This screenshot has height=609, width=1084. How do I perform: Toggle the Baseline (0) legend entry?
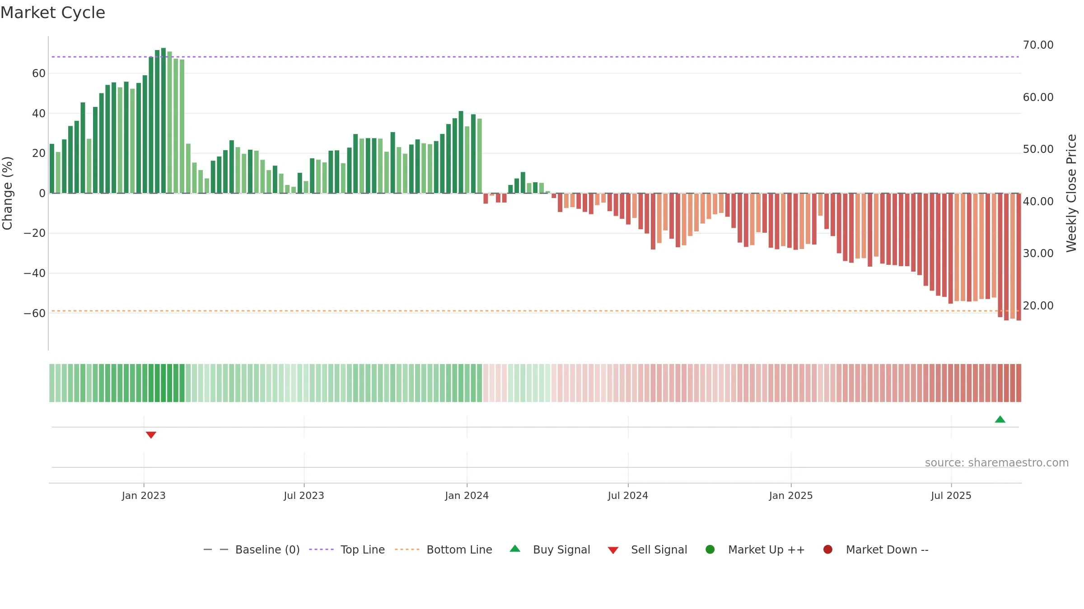tap(252, 549)
